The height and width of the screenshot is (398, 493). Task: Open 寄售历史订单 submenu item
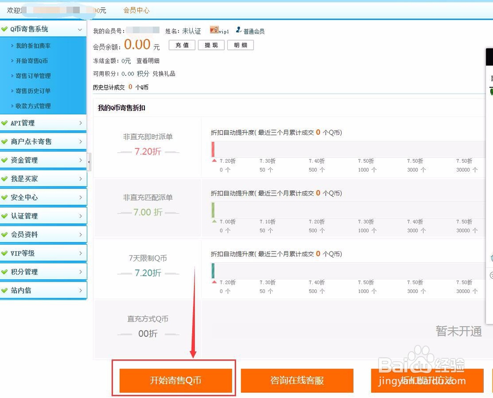pyautogui.click(x=33, y=91)
